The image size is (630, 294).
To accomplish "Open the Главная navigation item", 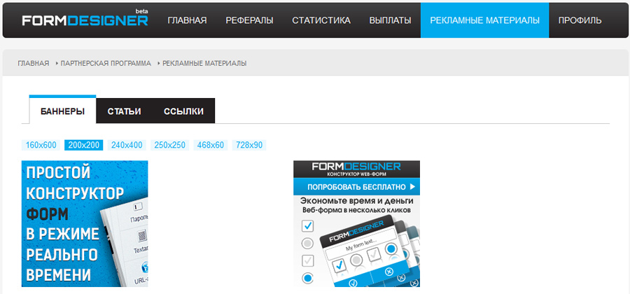I will 187,20.
